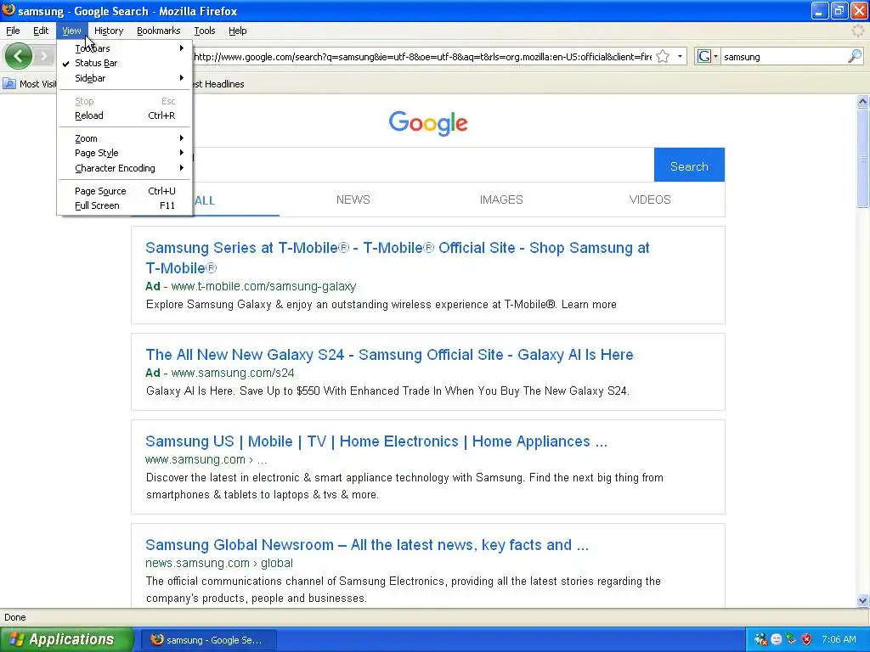Click the Google logo on the page

tap(428, 123)
